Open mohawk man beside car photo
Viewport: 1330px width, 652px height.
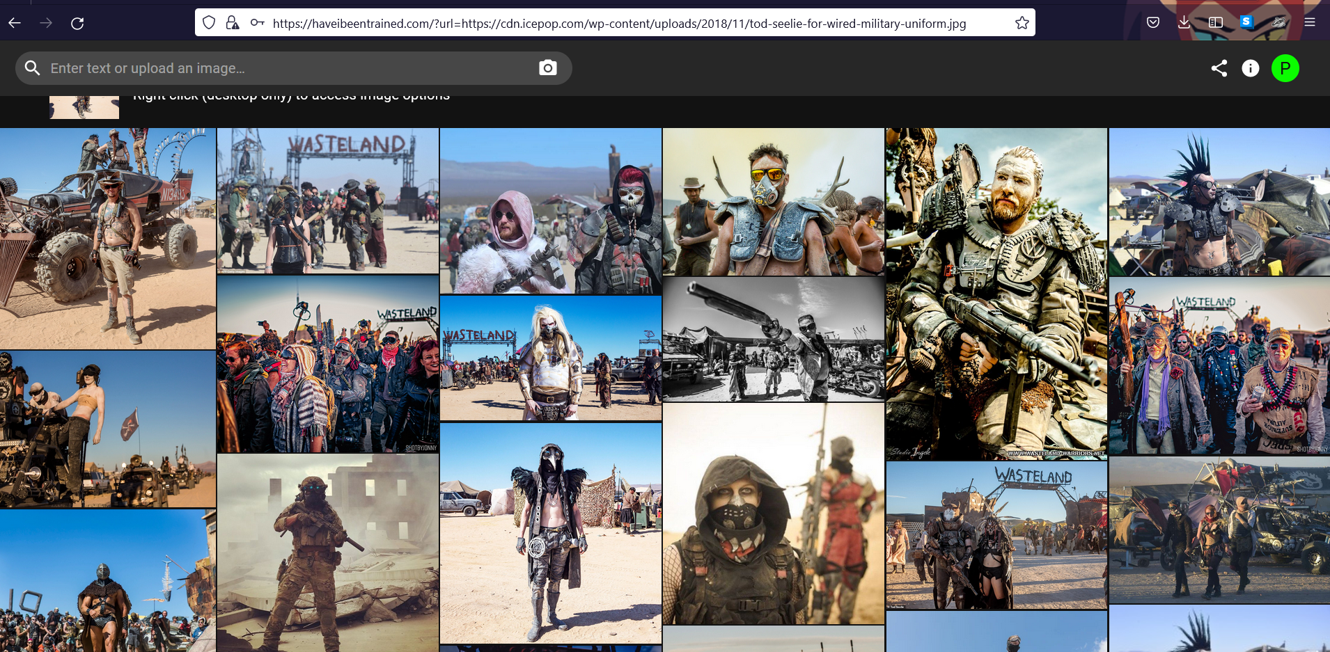(1219, 202)
